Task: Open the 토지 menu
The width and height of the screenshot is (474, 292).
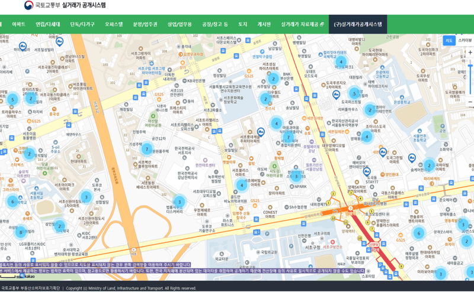Action: click(242, 24)
